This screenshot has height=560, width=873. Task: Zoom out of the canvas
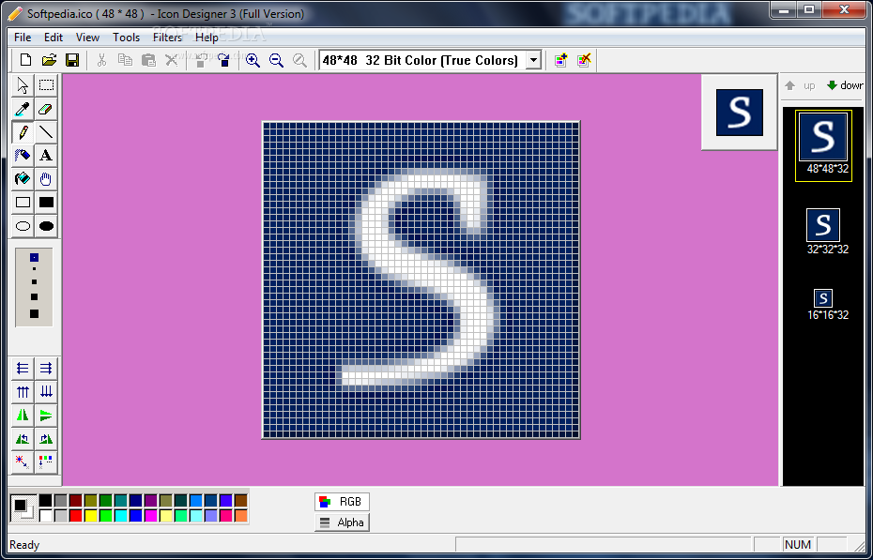pos(276,60)
